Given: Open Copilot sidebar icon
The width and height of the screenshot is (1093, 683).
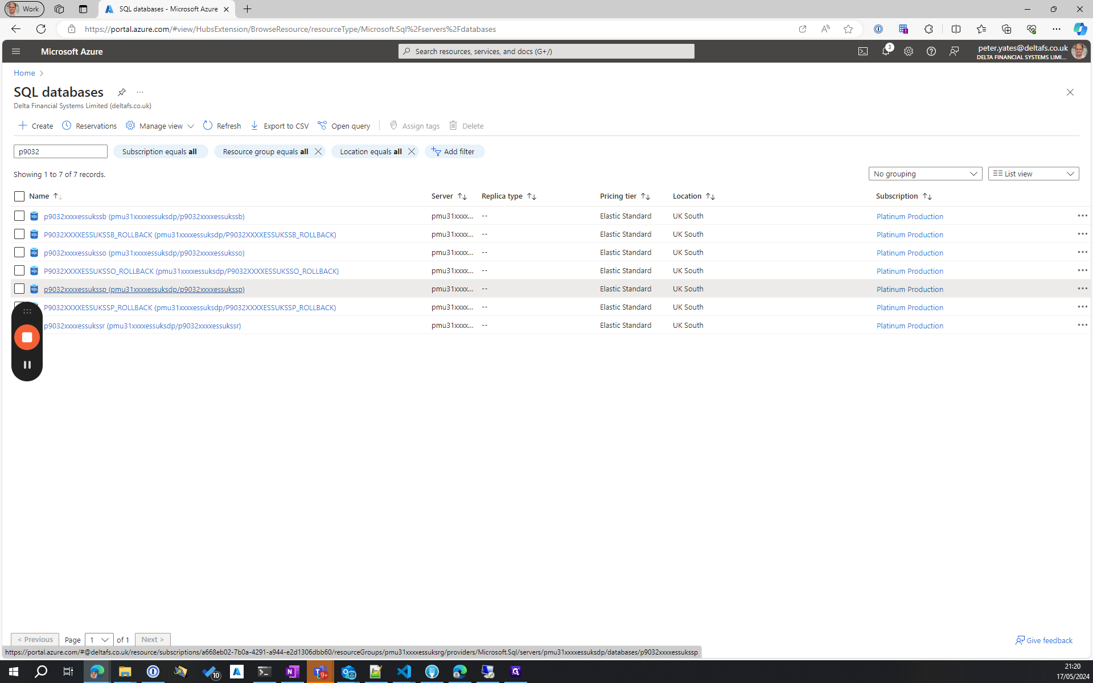Looking at the screenshot, I should click(1080, 29).
